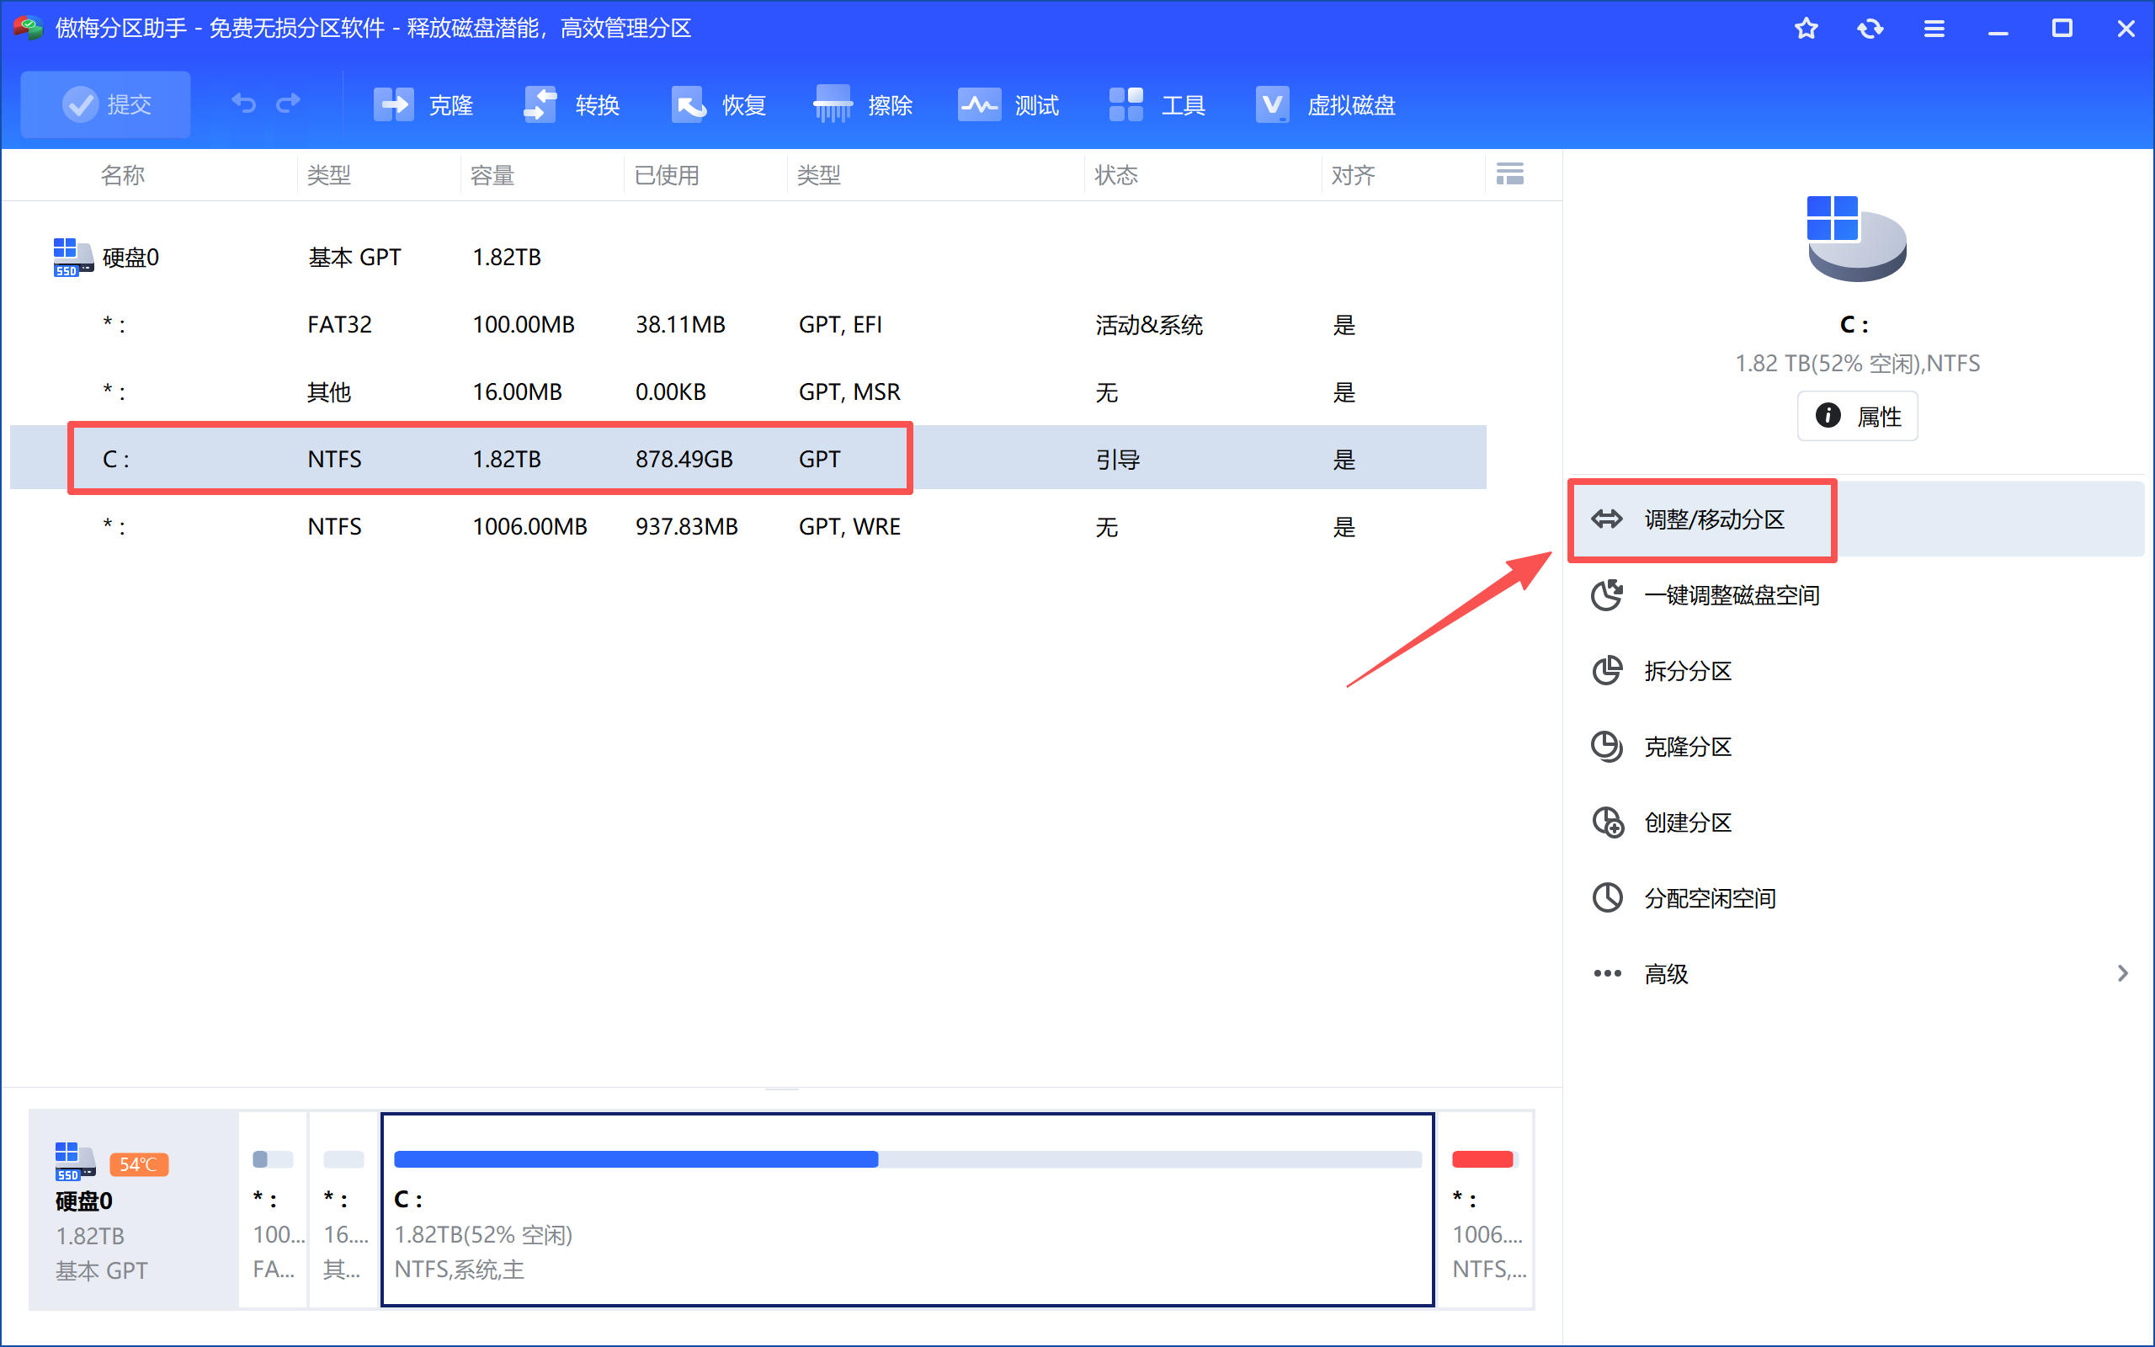Expand the Advanced (高级) submenu arrow
Screen dimensions: 2155x1347
[2123, 973]
